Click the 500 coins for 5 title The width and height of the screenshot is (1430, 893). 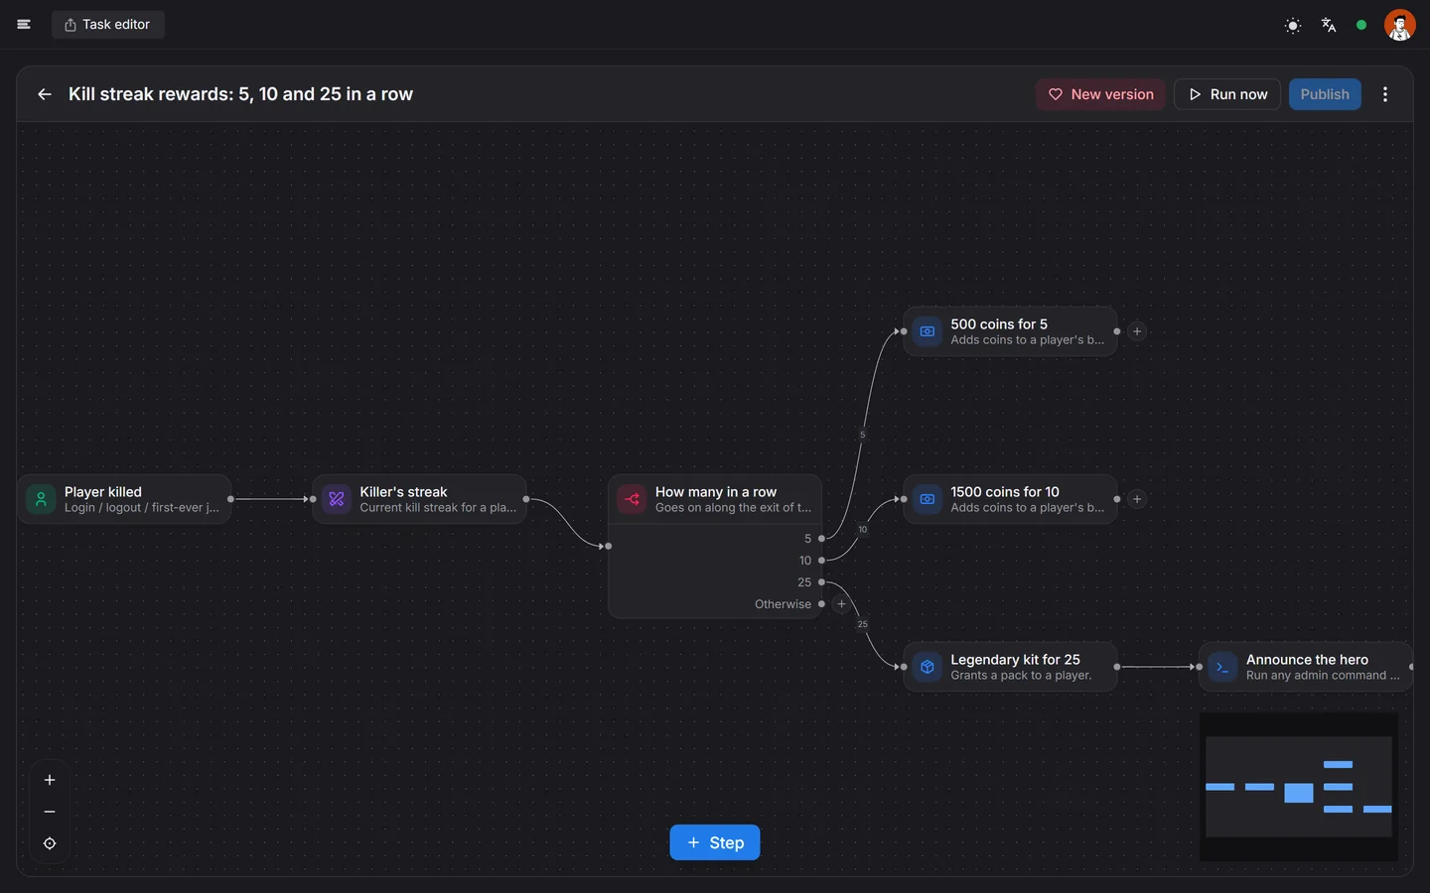[x=999, y=324]
